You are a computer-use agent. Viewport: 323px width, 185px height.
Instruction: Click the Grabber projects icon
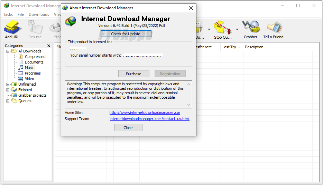tap(14, 95)
